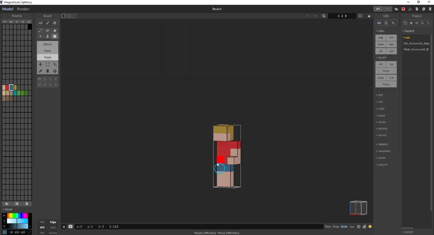434x235 pixels.
Task: Select Erase brush action
Action: (47, 51)
